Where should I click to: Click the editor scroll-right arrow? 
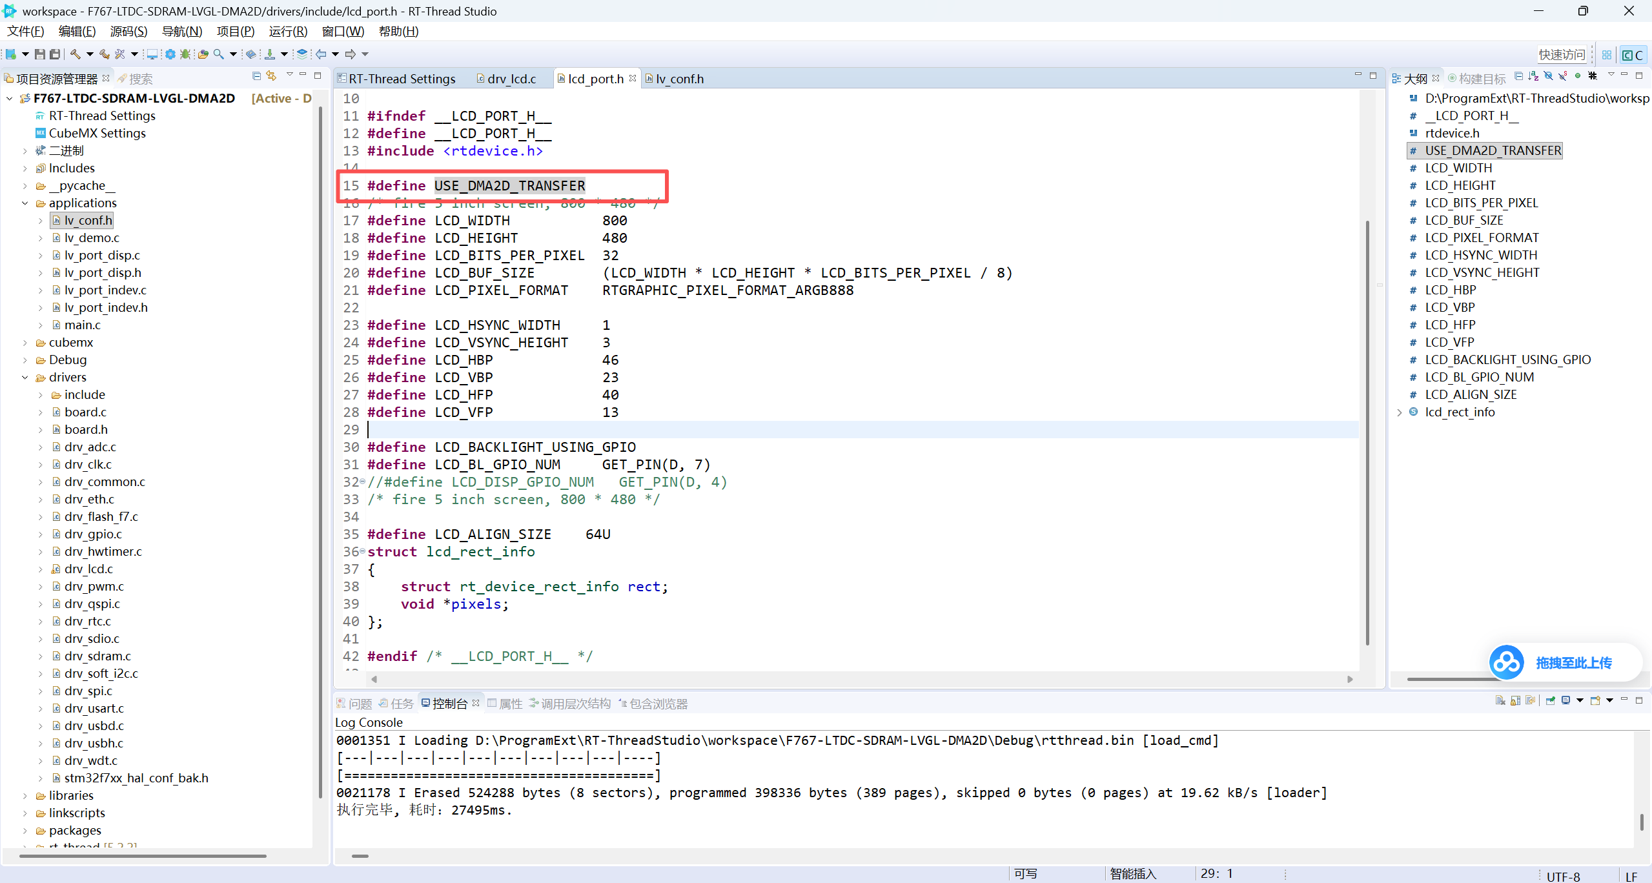point(1350,679)
